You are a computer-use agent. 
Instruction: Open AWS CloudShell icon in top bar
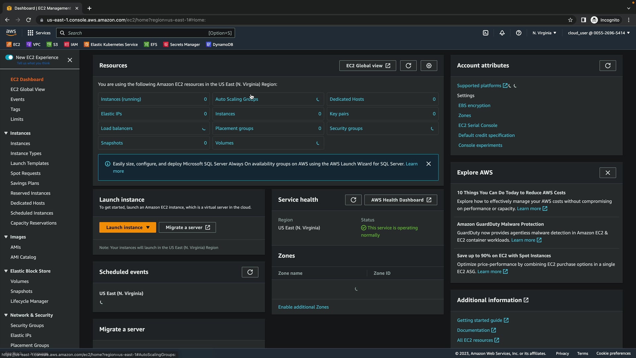click(485, 33)
